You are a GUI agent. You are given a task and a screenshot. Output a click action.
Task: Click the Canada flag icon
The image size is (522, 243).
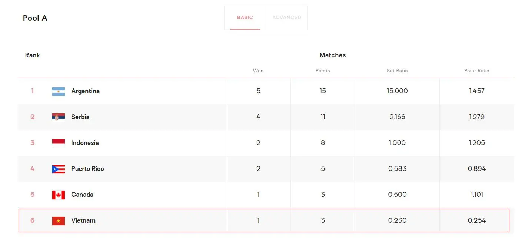(59, 195)
